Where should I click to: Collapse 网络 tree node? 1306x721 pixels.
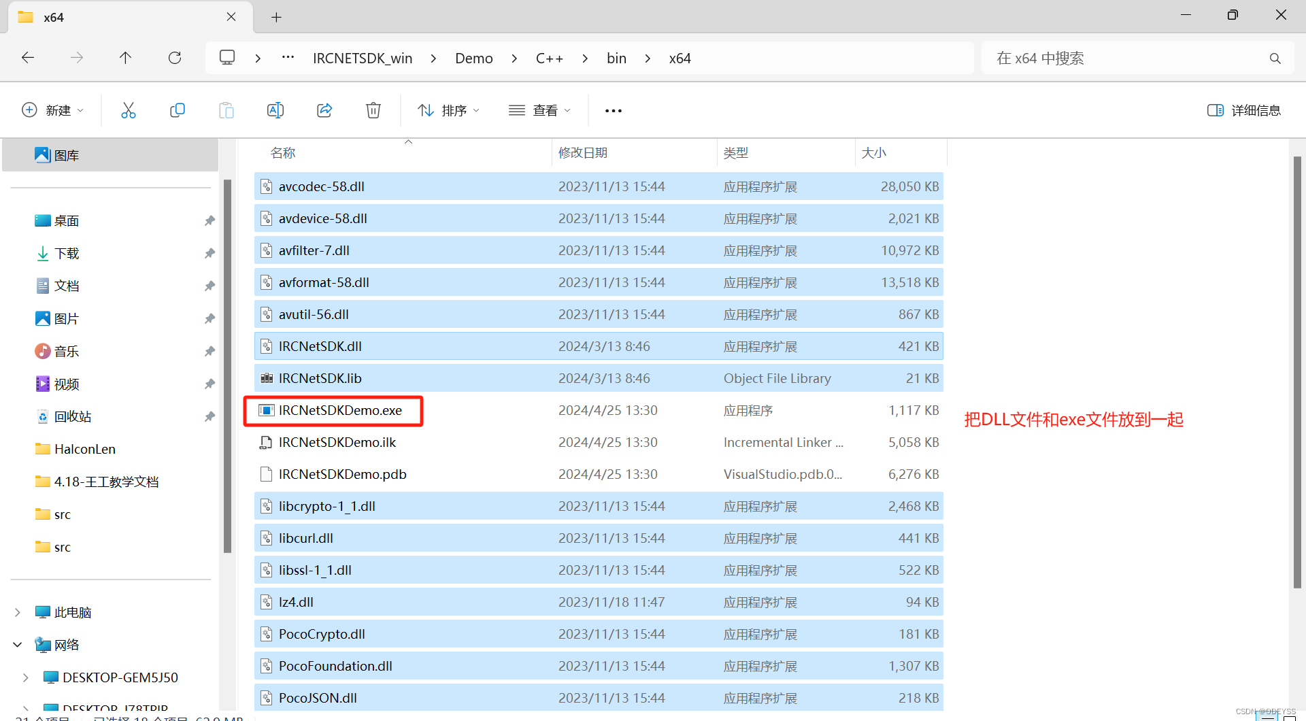pyautogui.click(x=18, y=645)
